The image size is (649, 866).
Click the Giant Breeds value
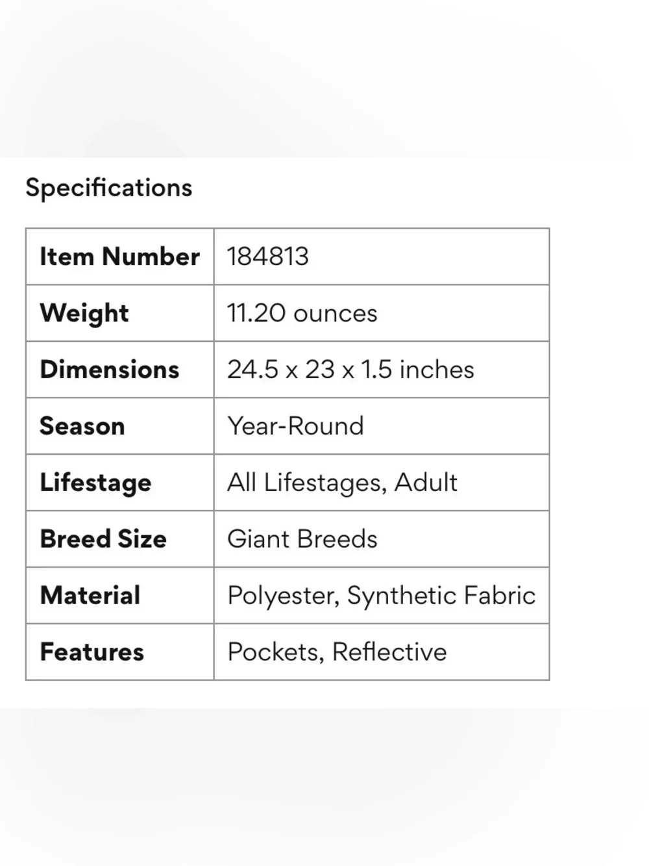pos(302,539)
